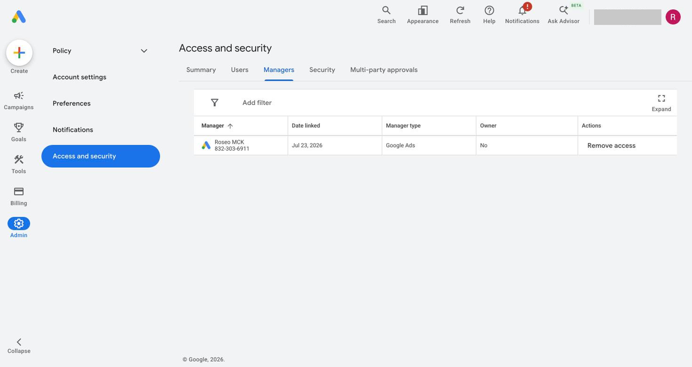Switch to the Users tab

(240, 70)
